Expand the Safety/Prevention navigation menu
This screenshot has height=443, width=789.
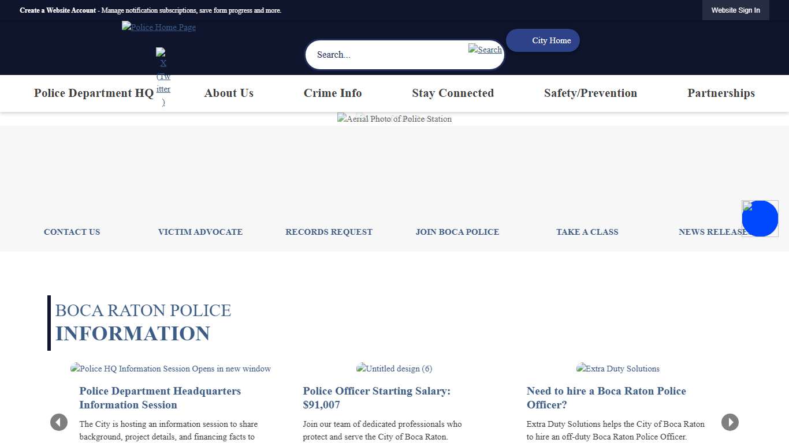click(x=590, y=93)
